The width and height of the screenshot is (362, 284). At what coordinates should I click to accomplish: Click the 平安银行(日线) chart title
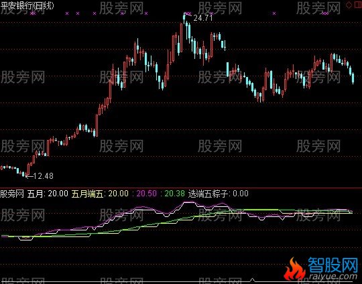[27, 5]
